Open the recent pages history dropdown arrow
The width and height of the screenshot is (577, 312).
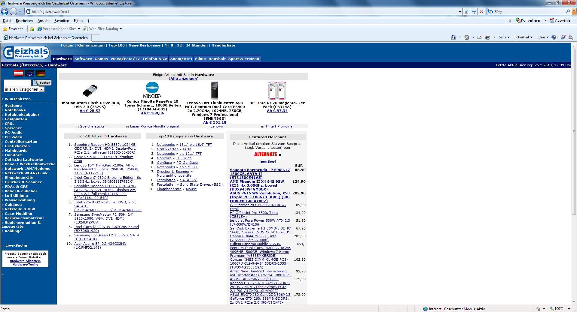point(20,12)
